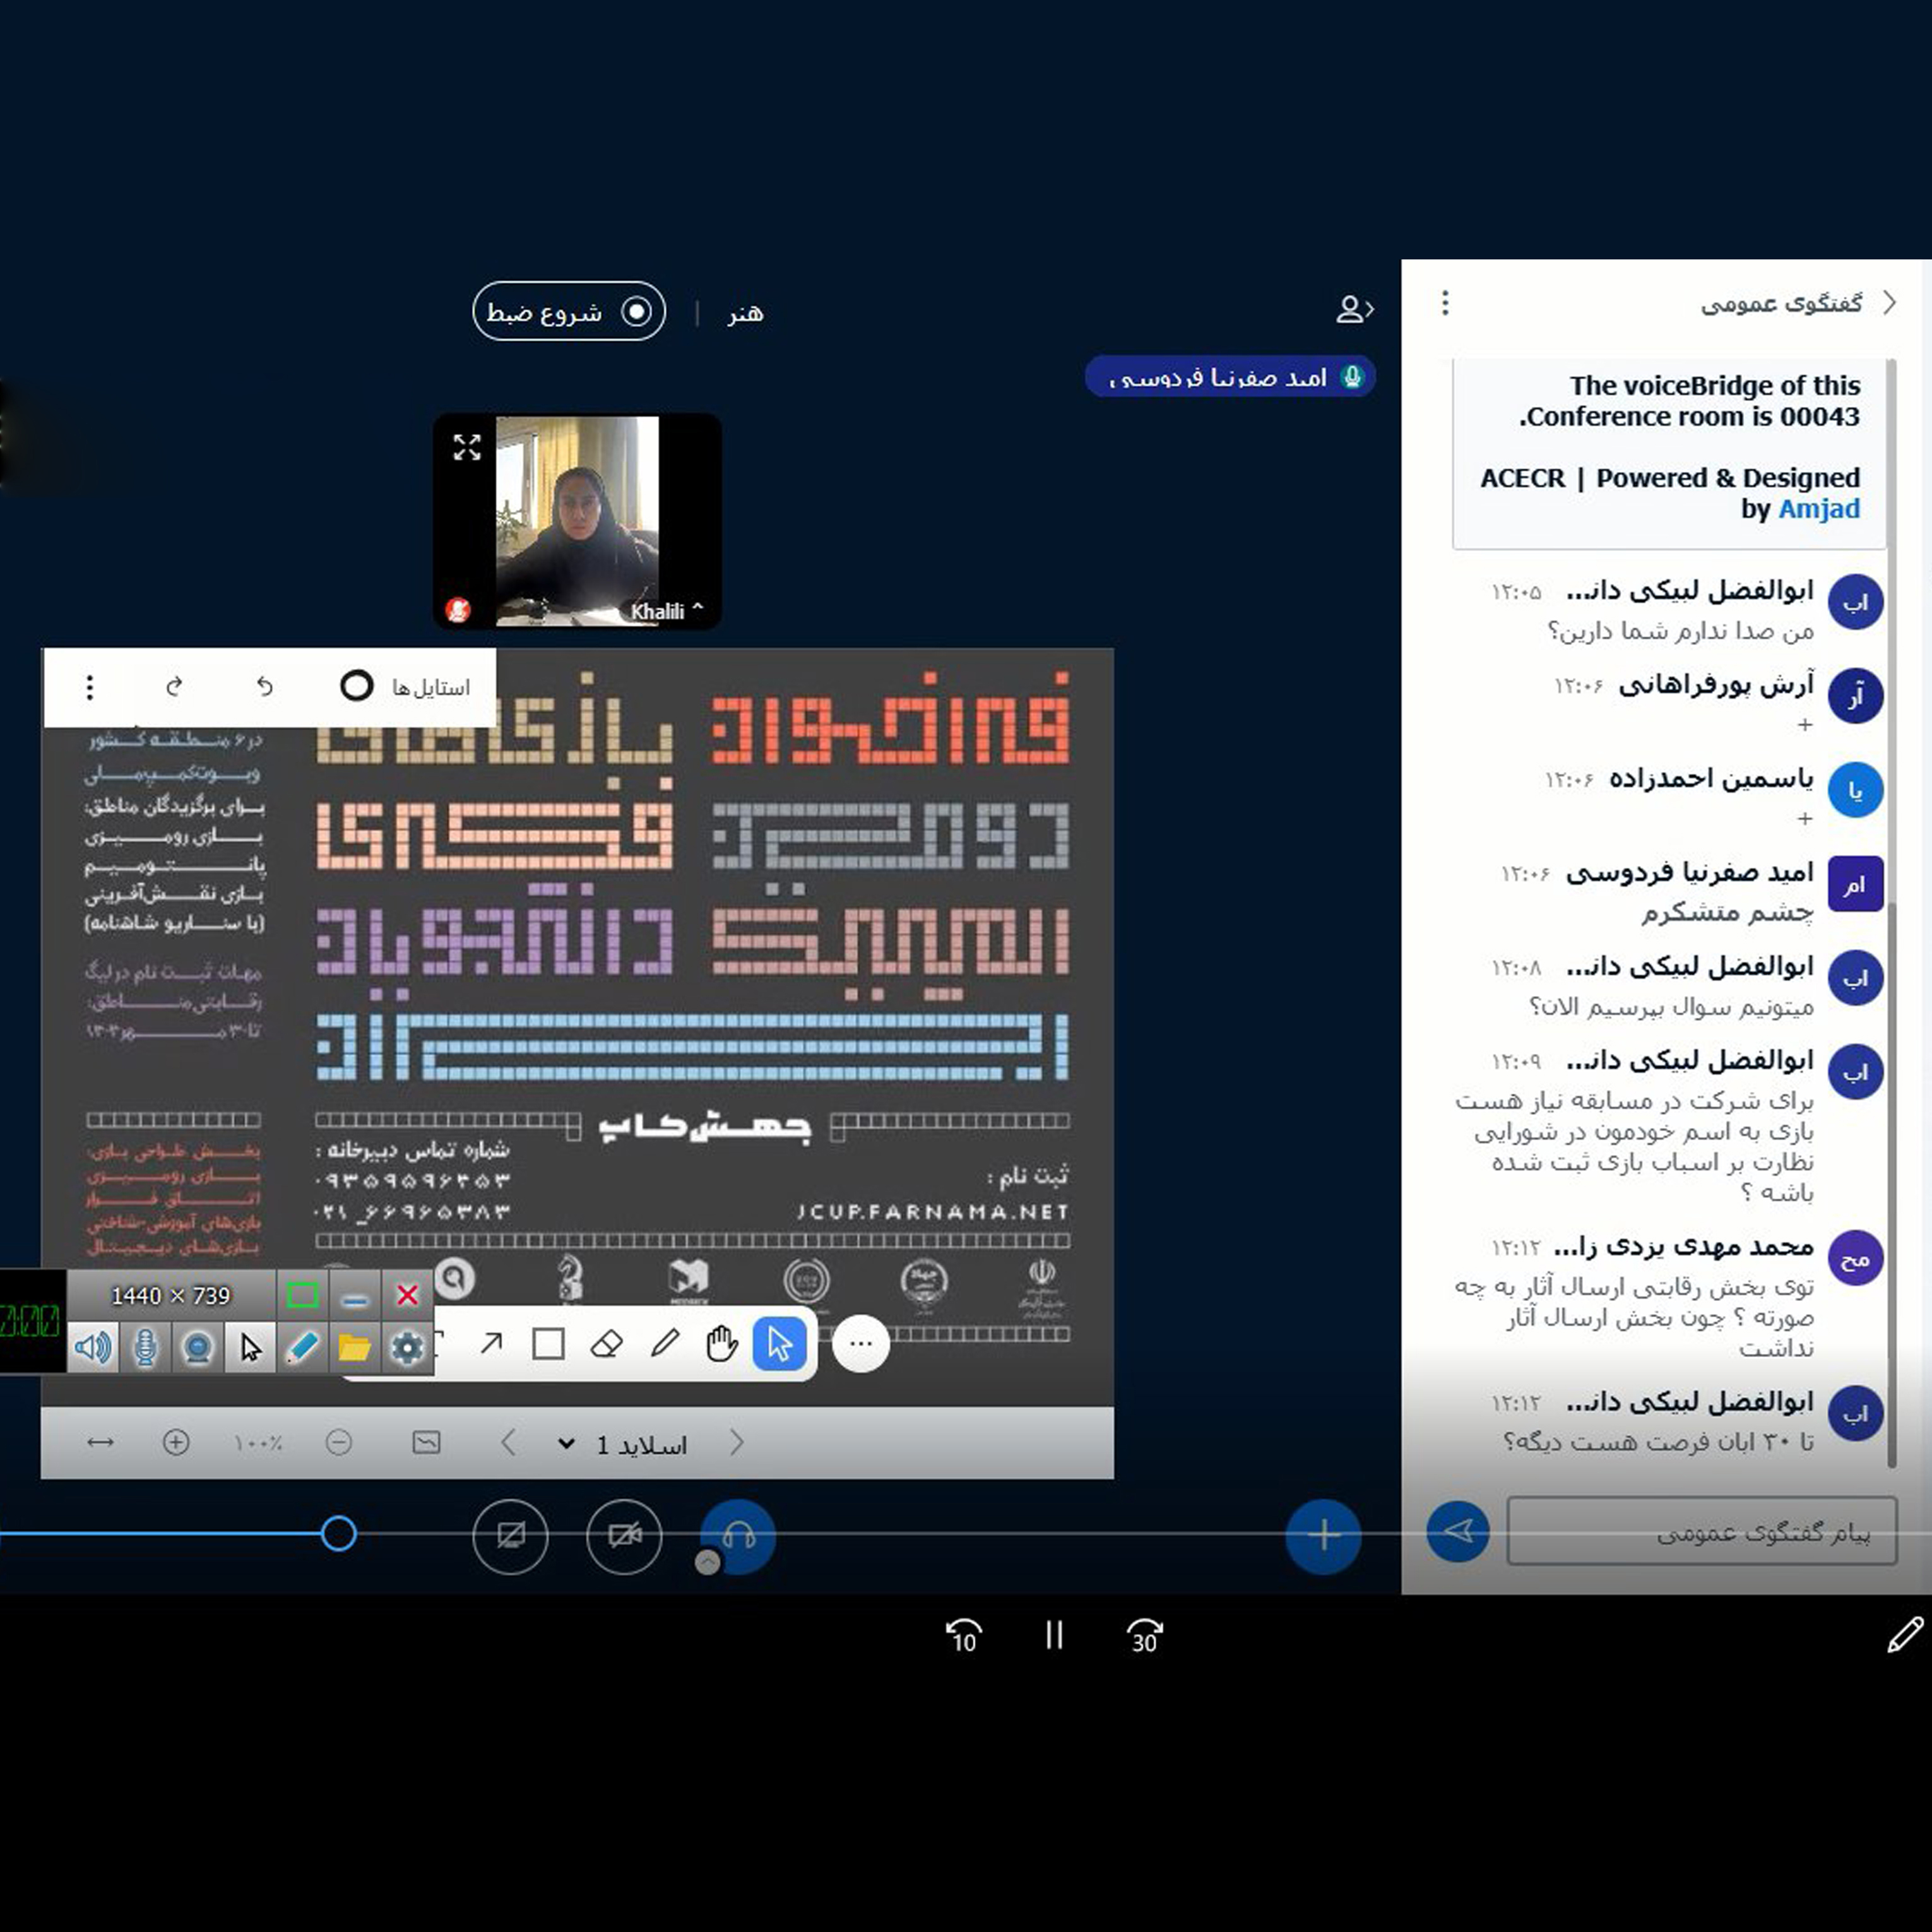
Task: Mute the microphone in the recorder toolbar
Action: [x=145, y=1347]
